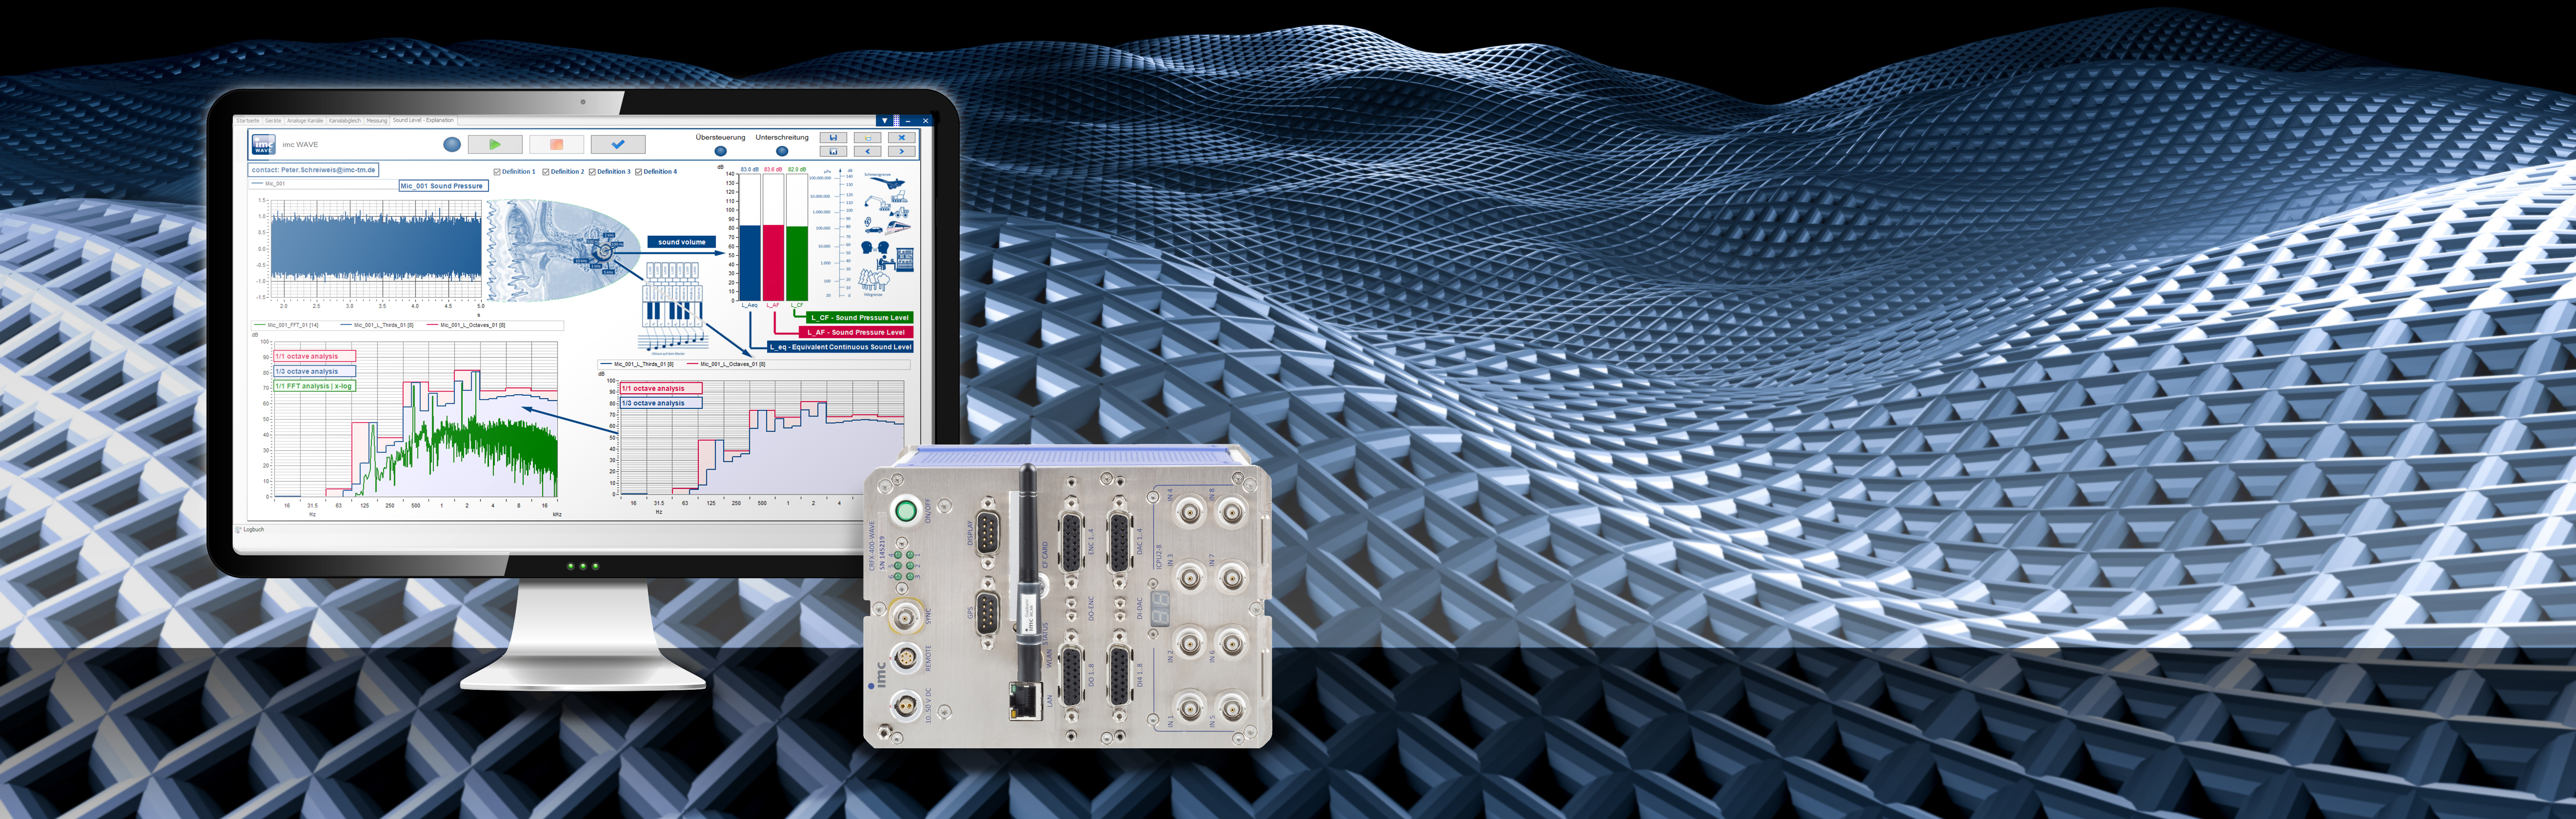Click the forest trees Hörgrenze icon
Screen dimensions: 2576x819
pos(873,279)
